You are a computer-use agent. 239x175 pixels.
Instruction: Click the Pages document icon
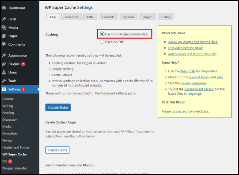coord(4,36)
